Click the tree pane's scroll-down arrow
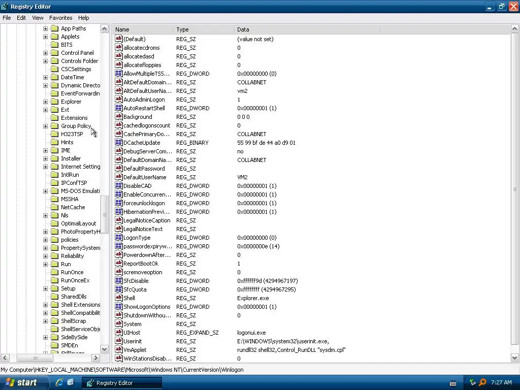Image resolution: width=520 pixels, height=390 pixels. point(105,349)
